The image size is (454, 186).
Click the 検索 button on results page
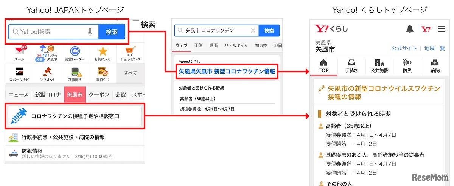tap(269, 31)
